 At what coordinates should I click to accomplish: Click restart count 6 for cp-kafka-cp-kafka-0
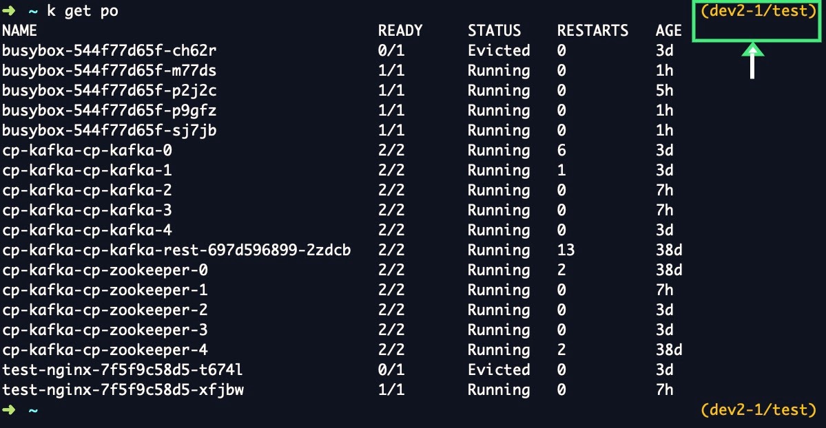coord(561,151)
